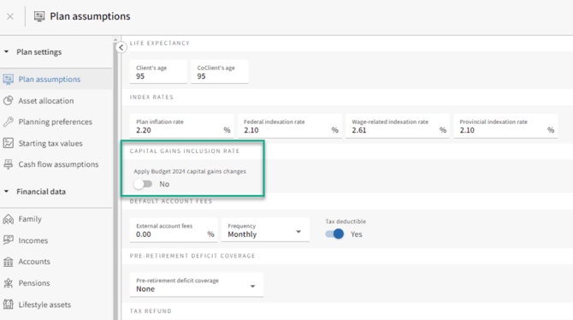Open the Frequency Monthly dropdown
The height and width of the screenshot is (320, 573).
pos(265,230)
